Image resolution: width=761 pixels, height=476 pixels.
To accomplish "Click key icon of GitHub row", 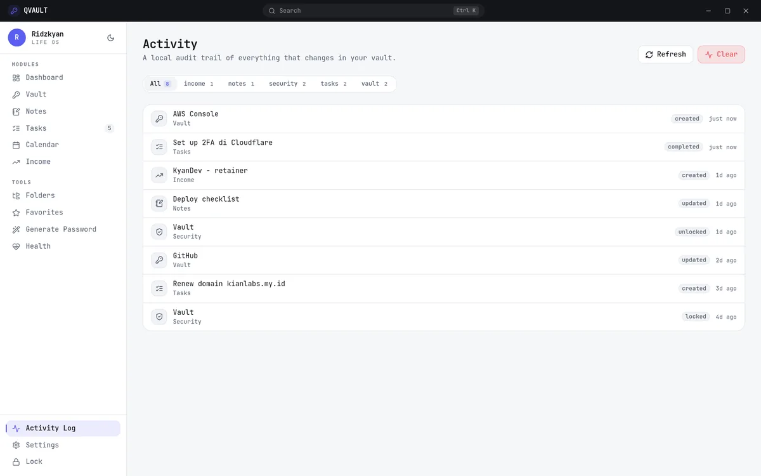I will point(159,260).
